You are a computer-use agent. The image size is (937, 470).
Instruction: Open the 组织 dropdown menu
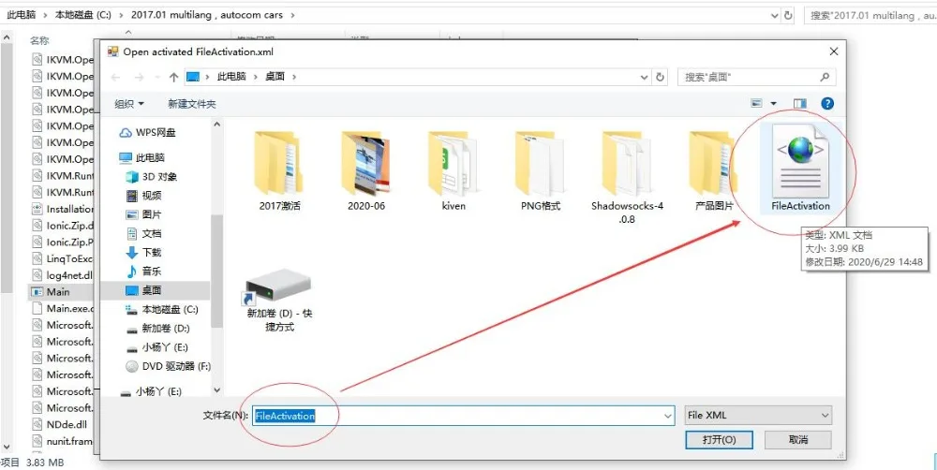click(129, 104)
